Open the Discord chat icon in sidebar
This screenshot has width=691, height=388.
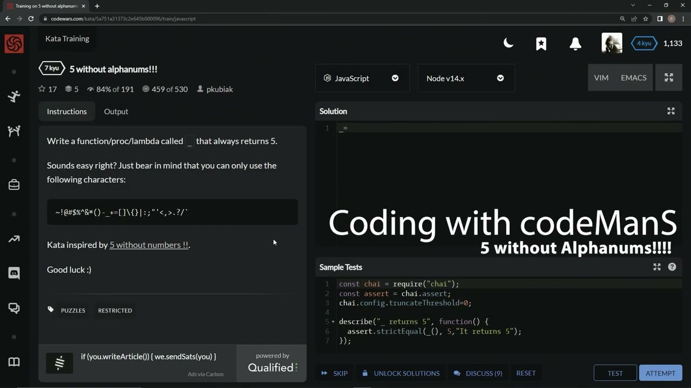click(x=14, y=273)
